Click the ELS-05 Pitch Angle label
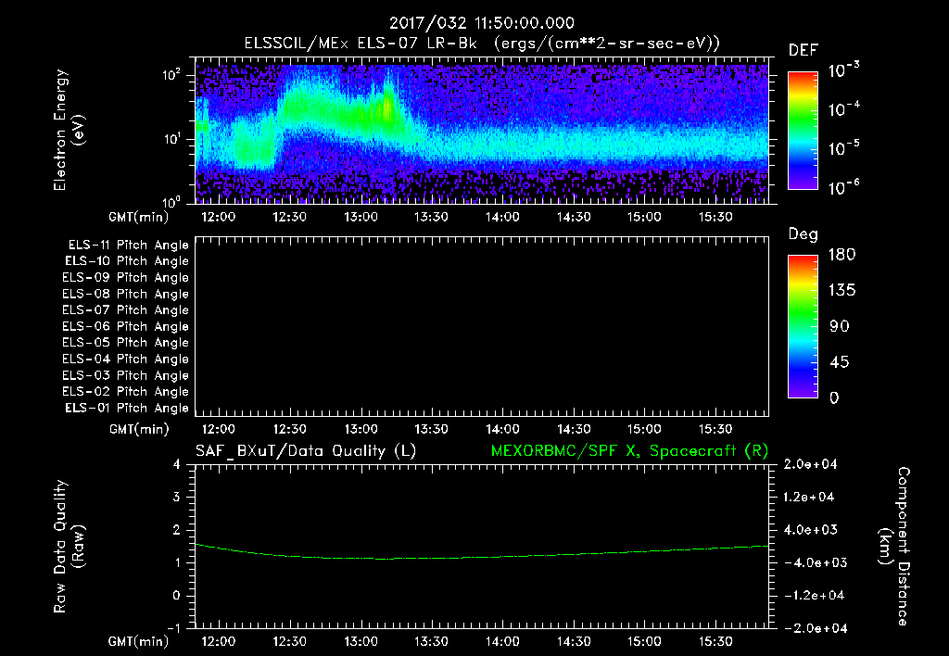 [x=125, y=343]
